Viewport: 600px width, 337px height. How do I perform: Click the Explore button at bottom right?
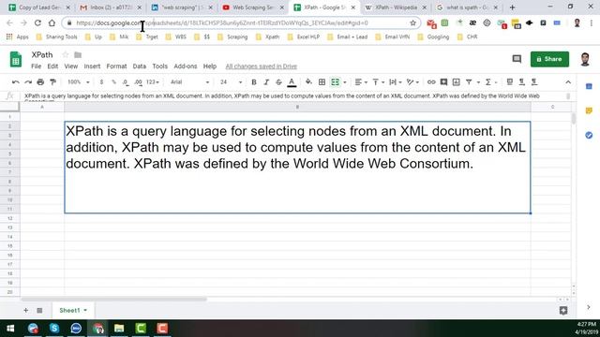(x=563, y=310)
